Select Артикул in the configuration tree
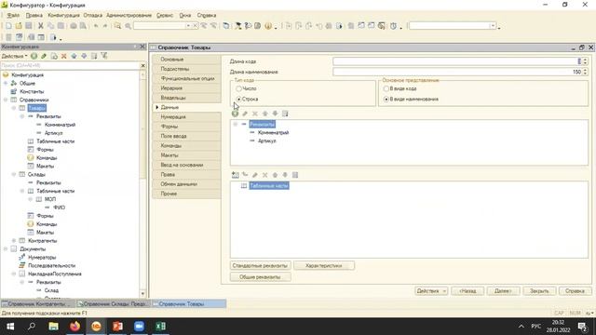Screen dimensions: 596x335 click(54, 133)
